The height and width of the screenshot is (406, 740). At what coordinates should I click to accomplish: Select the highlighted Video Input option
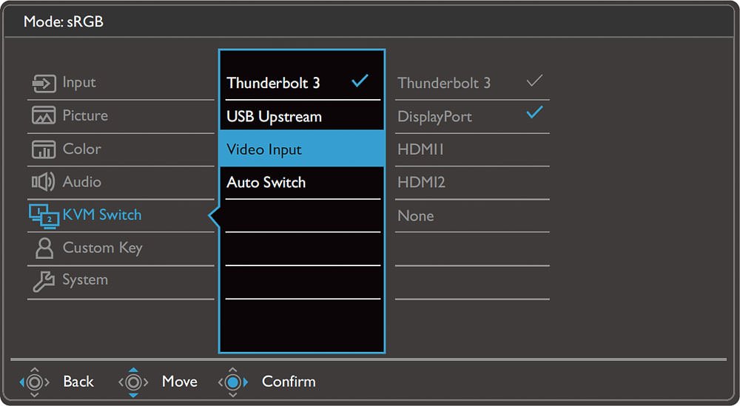303,149
